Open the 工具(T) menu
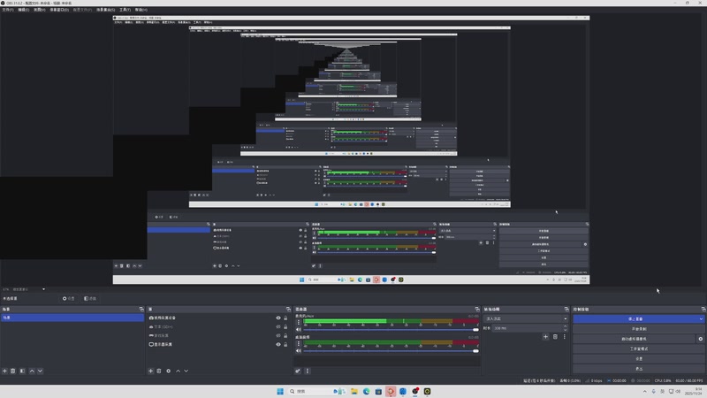707x398 pixels. point(125,10)
